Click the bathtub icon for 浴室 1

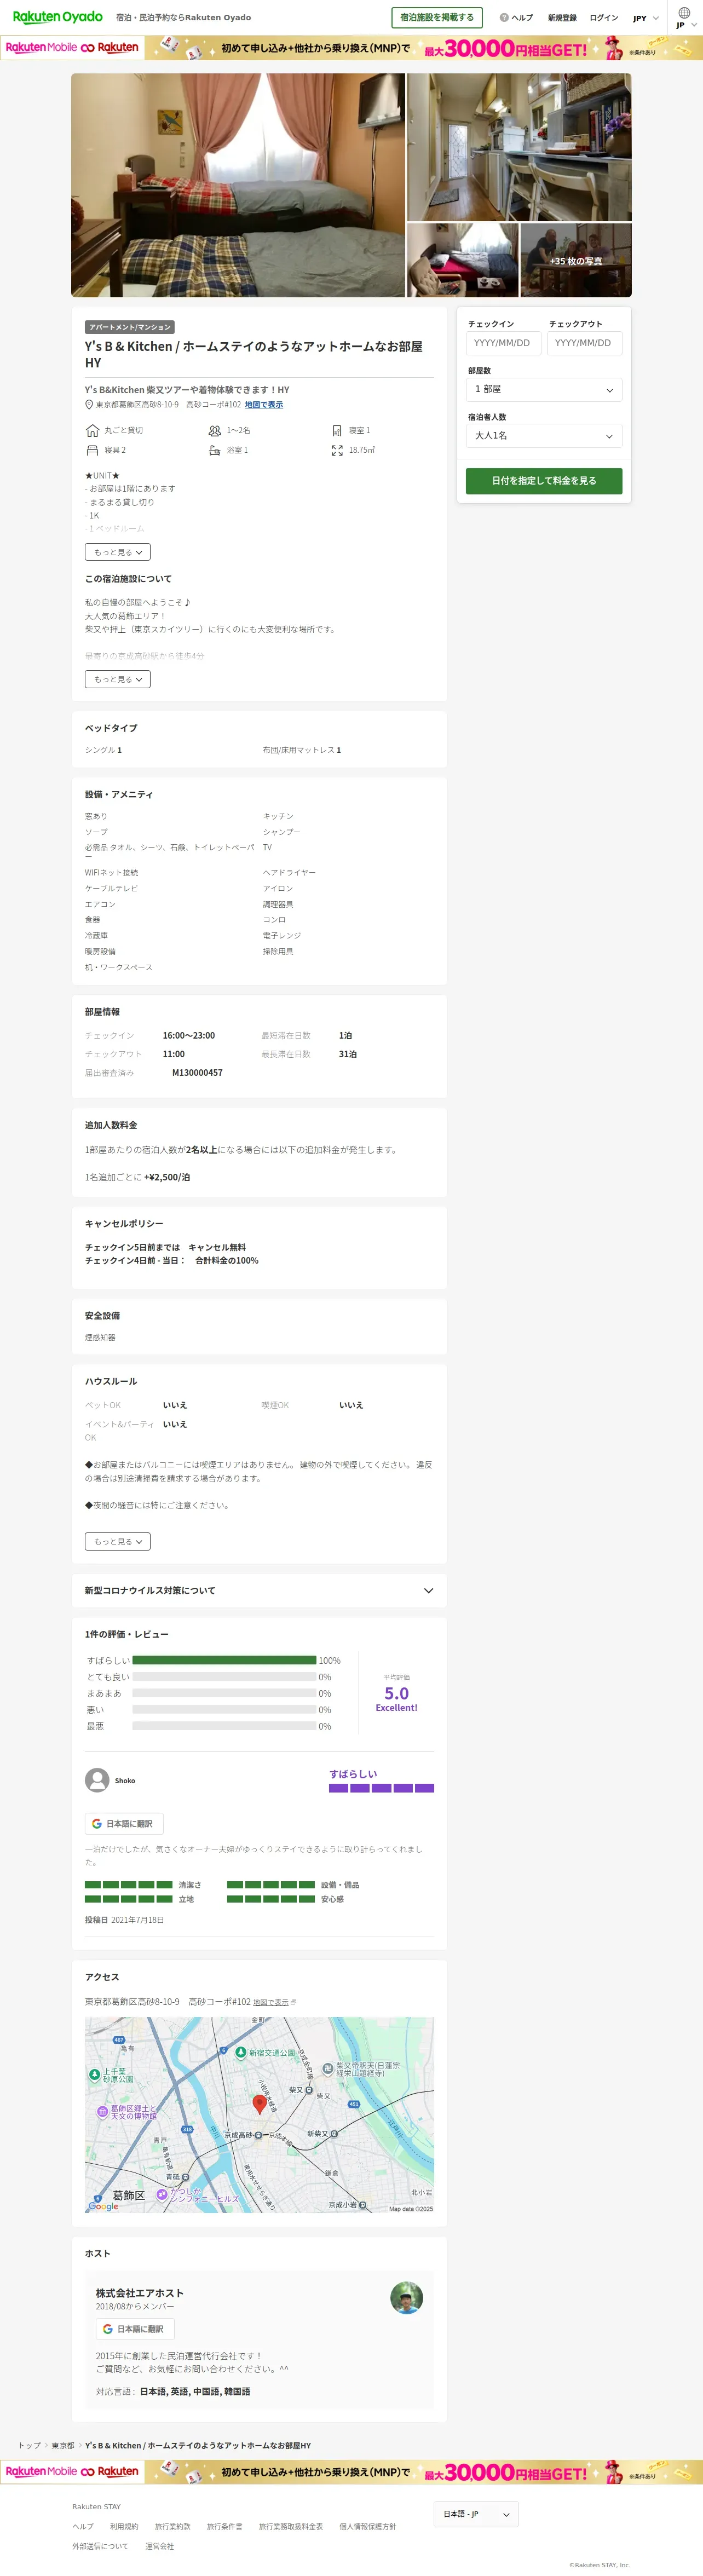coord(214,450)
